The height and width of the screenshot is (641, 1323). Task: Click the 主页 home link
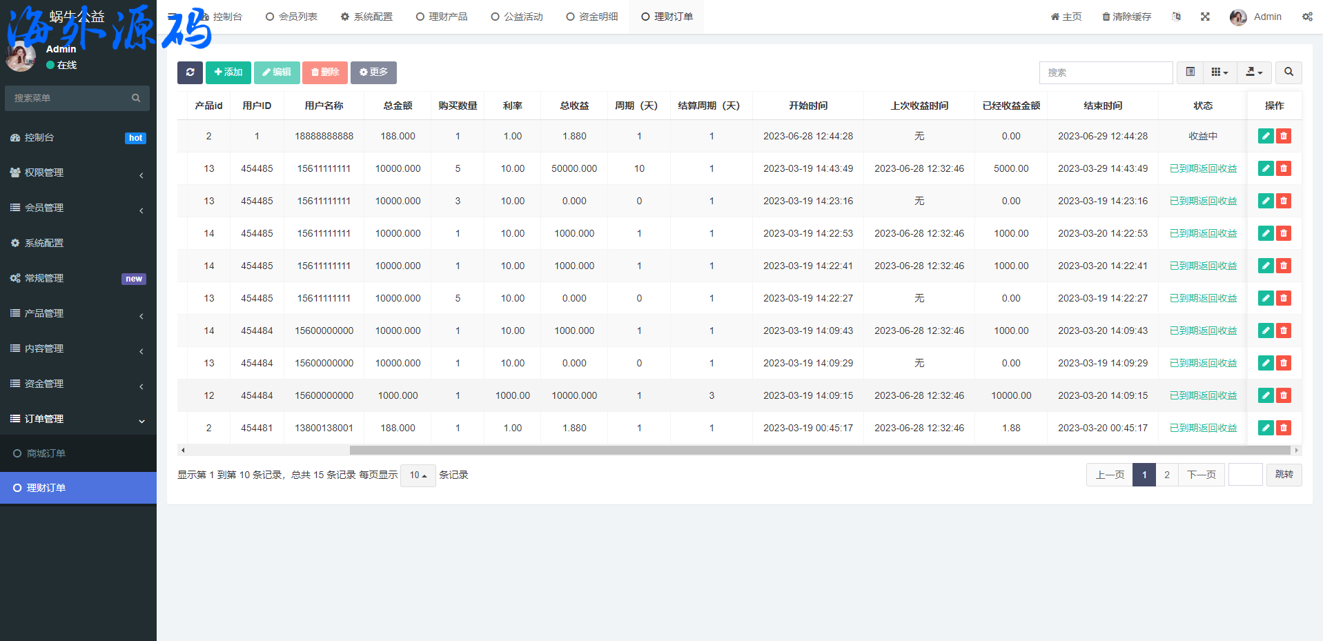[1066, 17]
